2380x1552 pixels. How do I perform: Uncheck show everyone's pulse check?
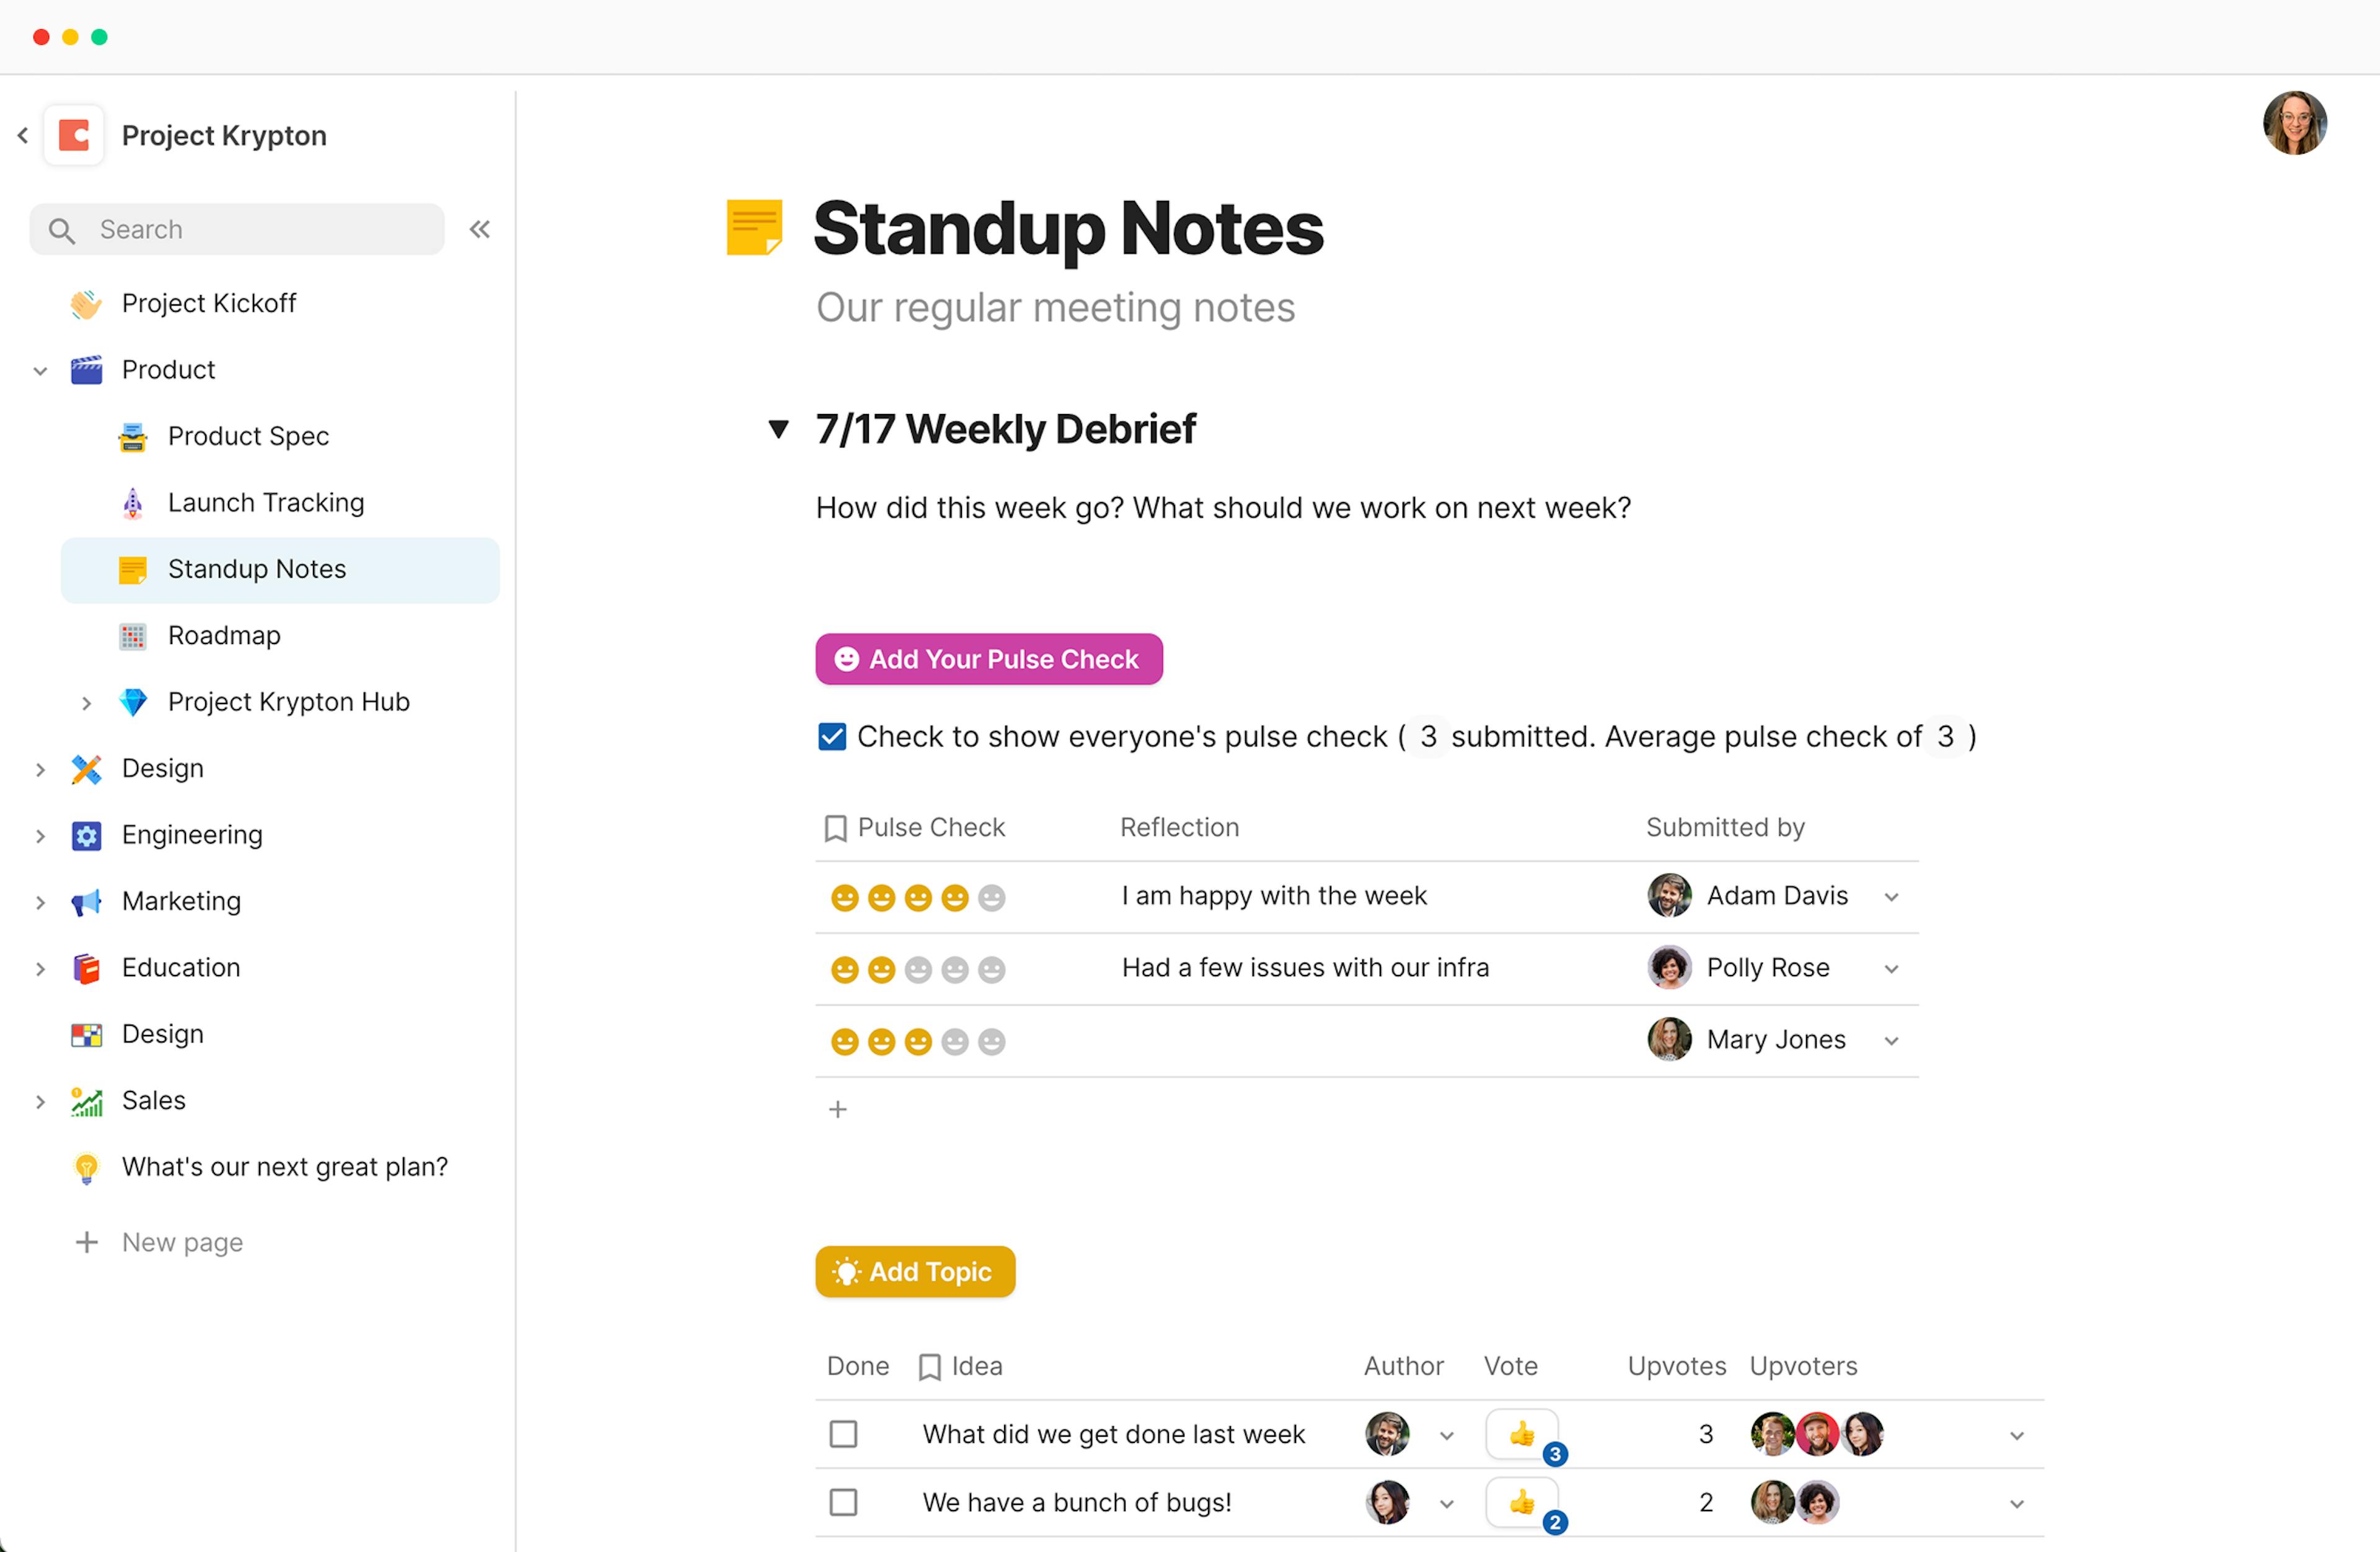point(832,736)
